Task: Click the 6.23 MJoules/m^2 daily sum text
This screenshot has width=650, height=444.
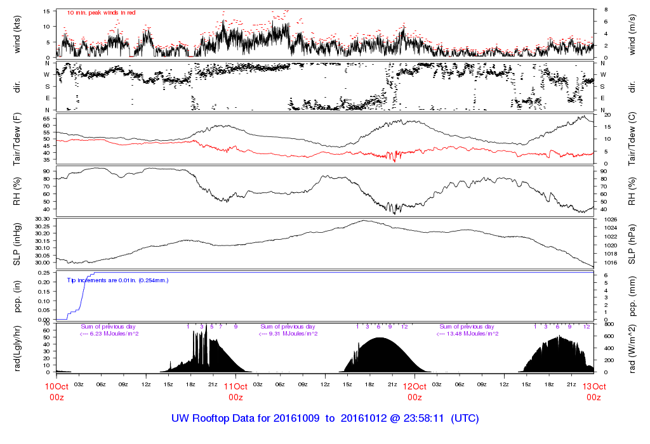Action: (109, 334)
